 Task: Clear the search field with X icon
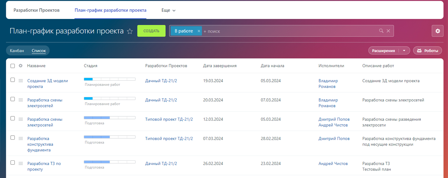[388, 31]
